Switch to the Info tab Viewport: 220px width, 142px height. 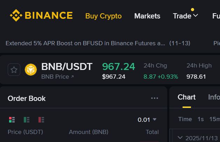[214, 97]
